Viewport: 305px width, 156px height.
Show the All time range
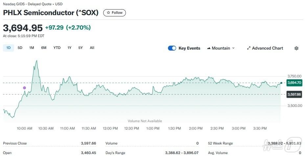92,48
